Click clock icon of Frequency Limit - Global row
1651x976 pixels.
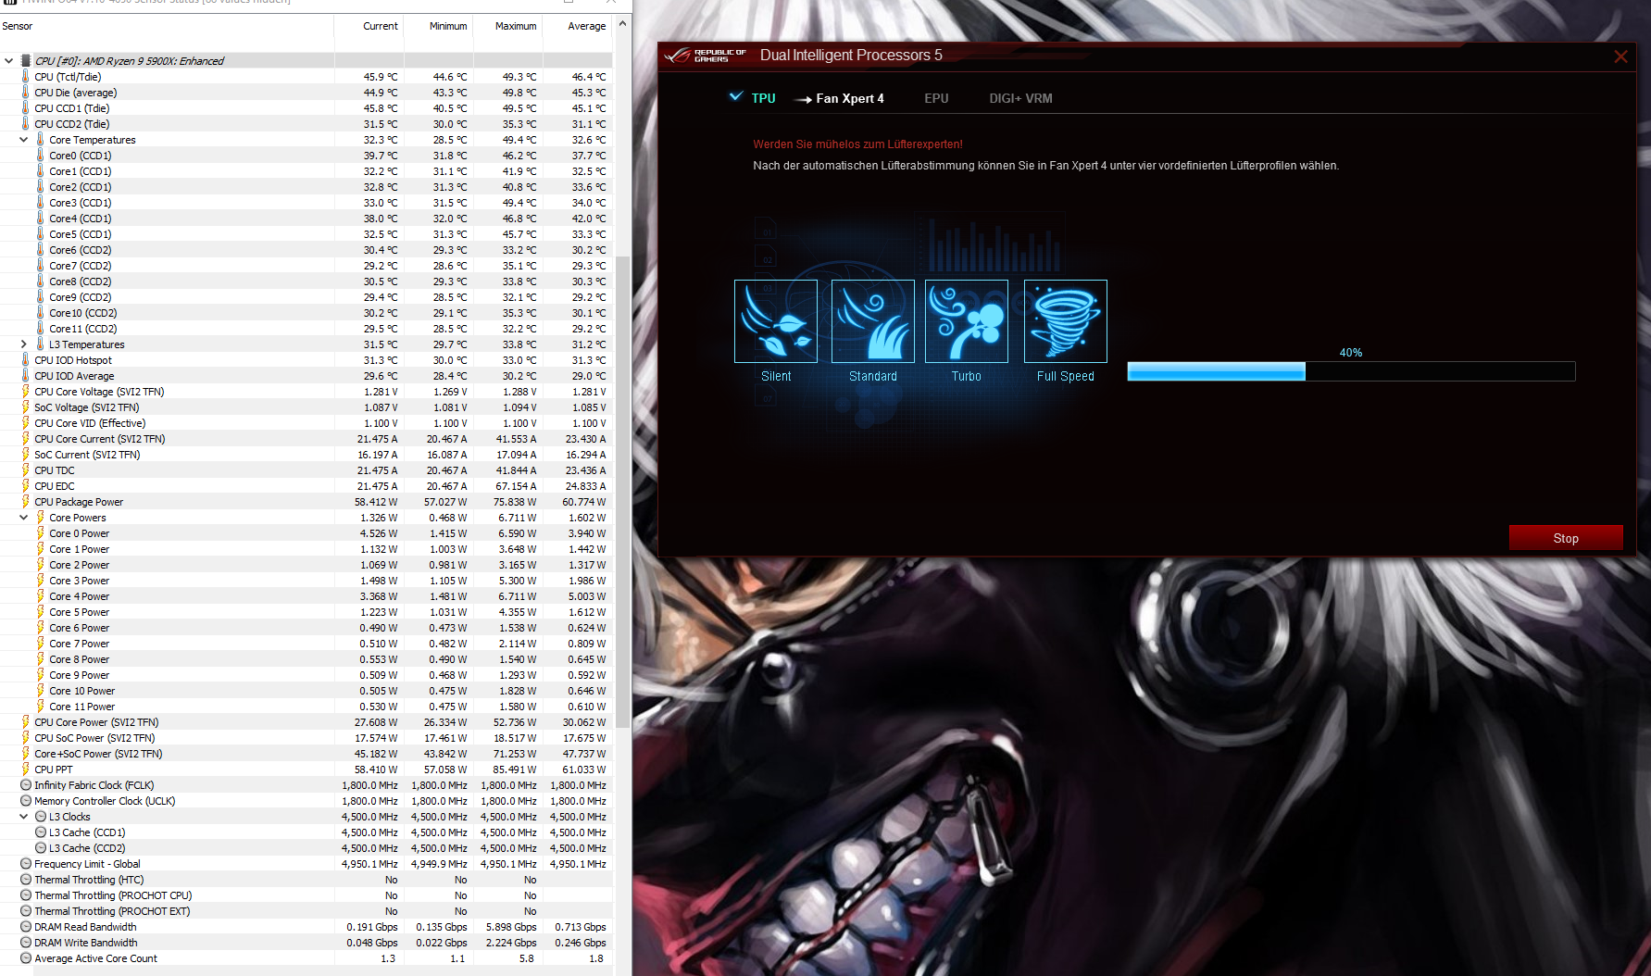26,864
